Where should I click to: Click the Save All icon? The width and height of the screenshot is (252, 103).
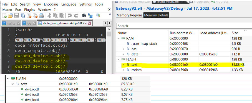(x=23, y=15)
